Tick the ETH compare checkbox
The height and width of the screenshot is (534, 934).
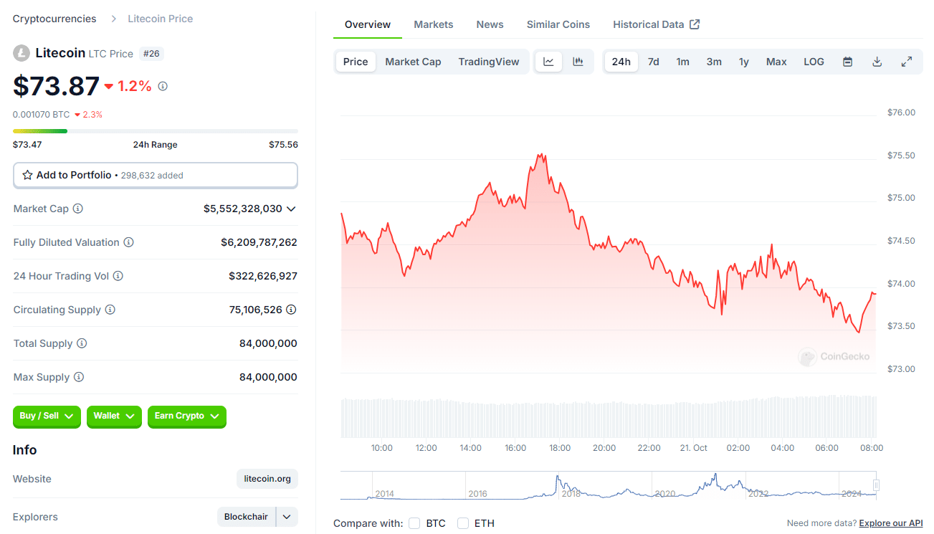coord(463,523)
